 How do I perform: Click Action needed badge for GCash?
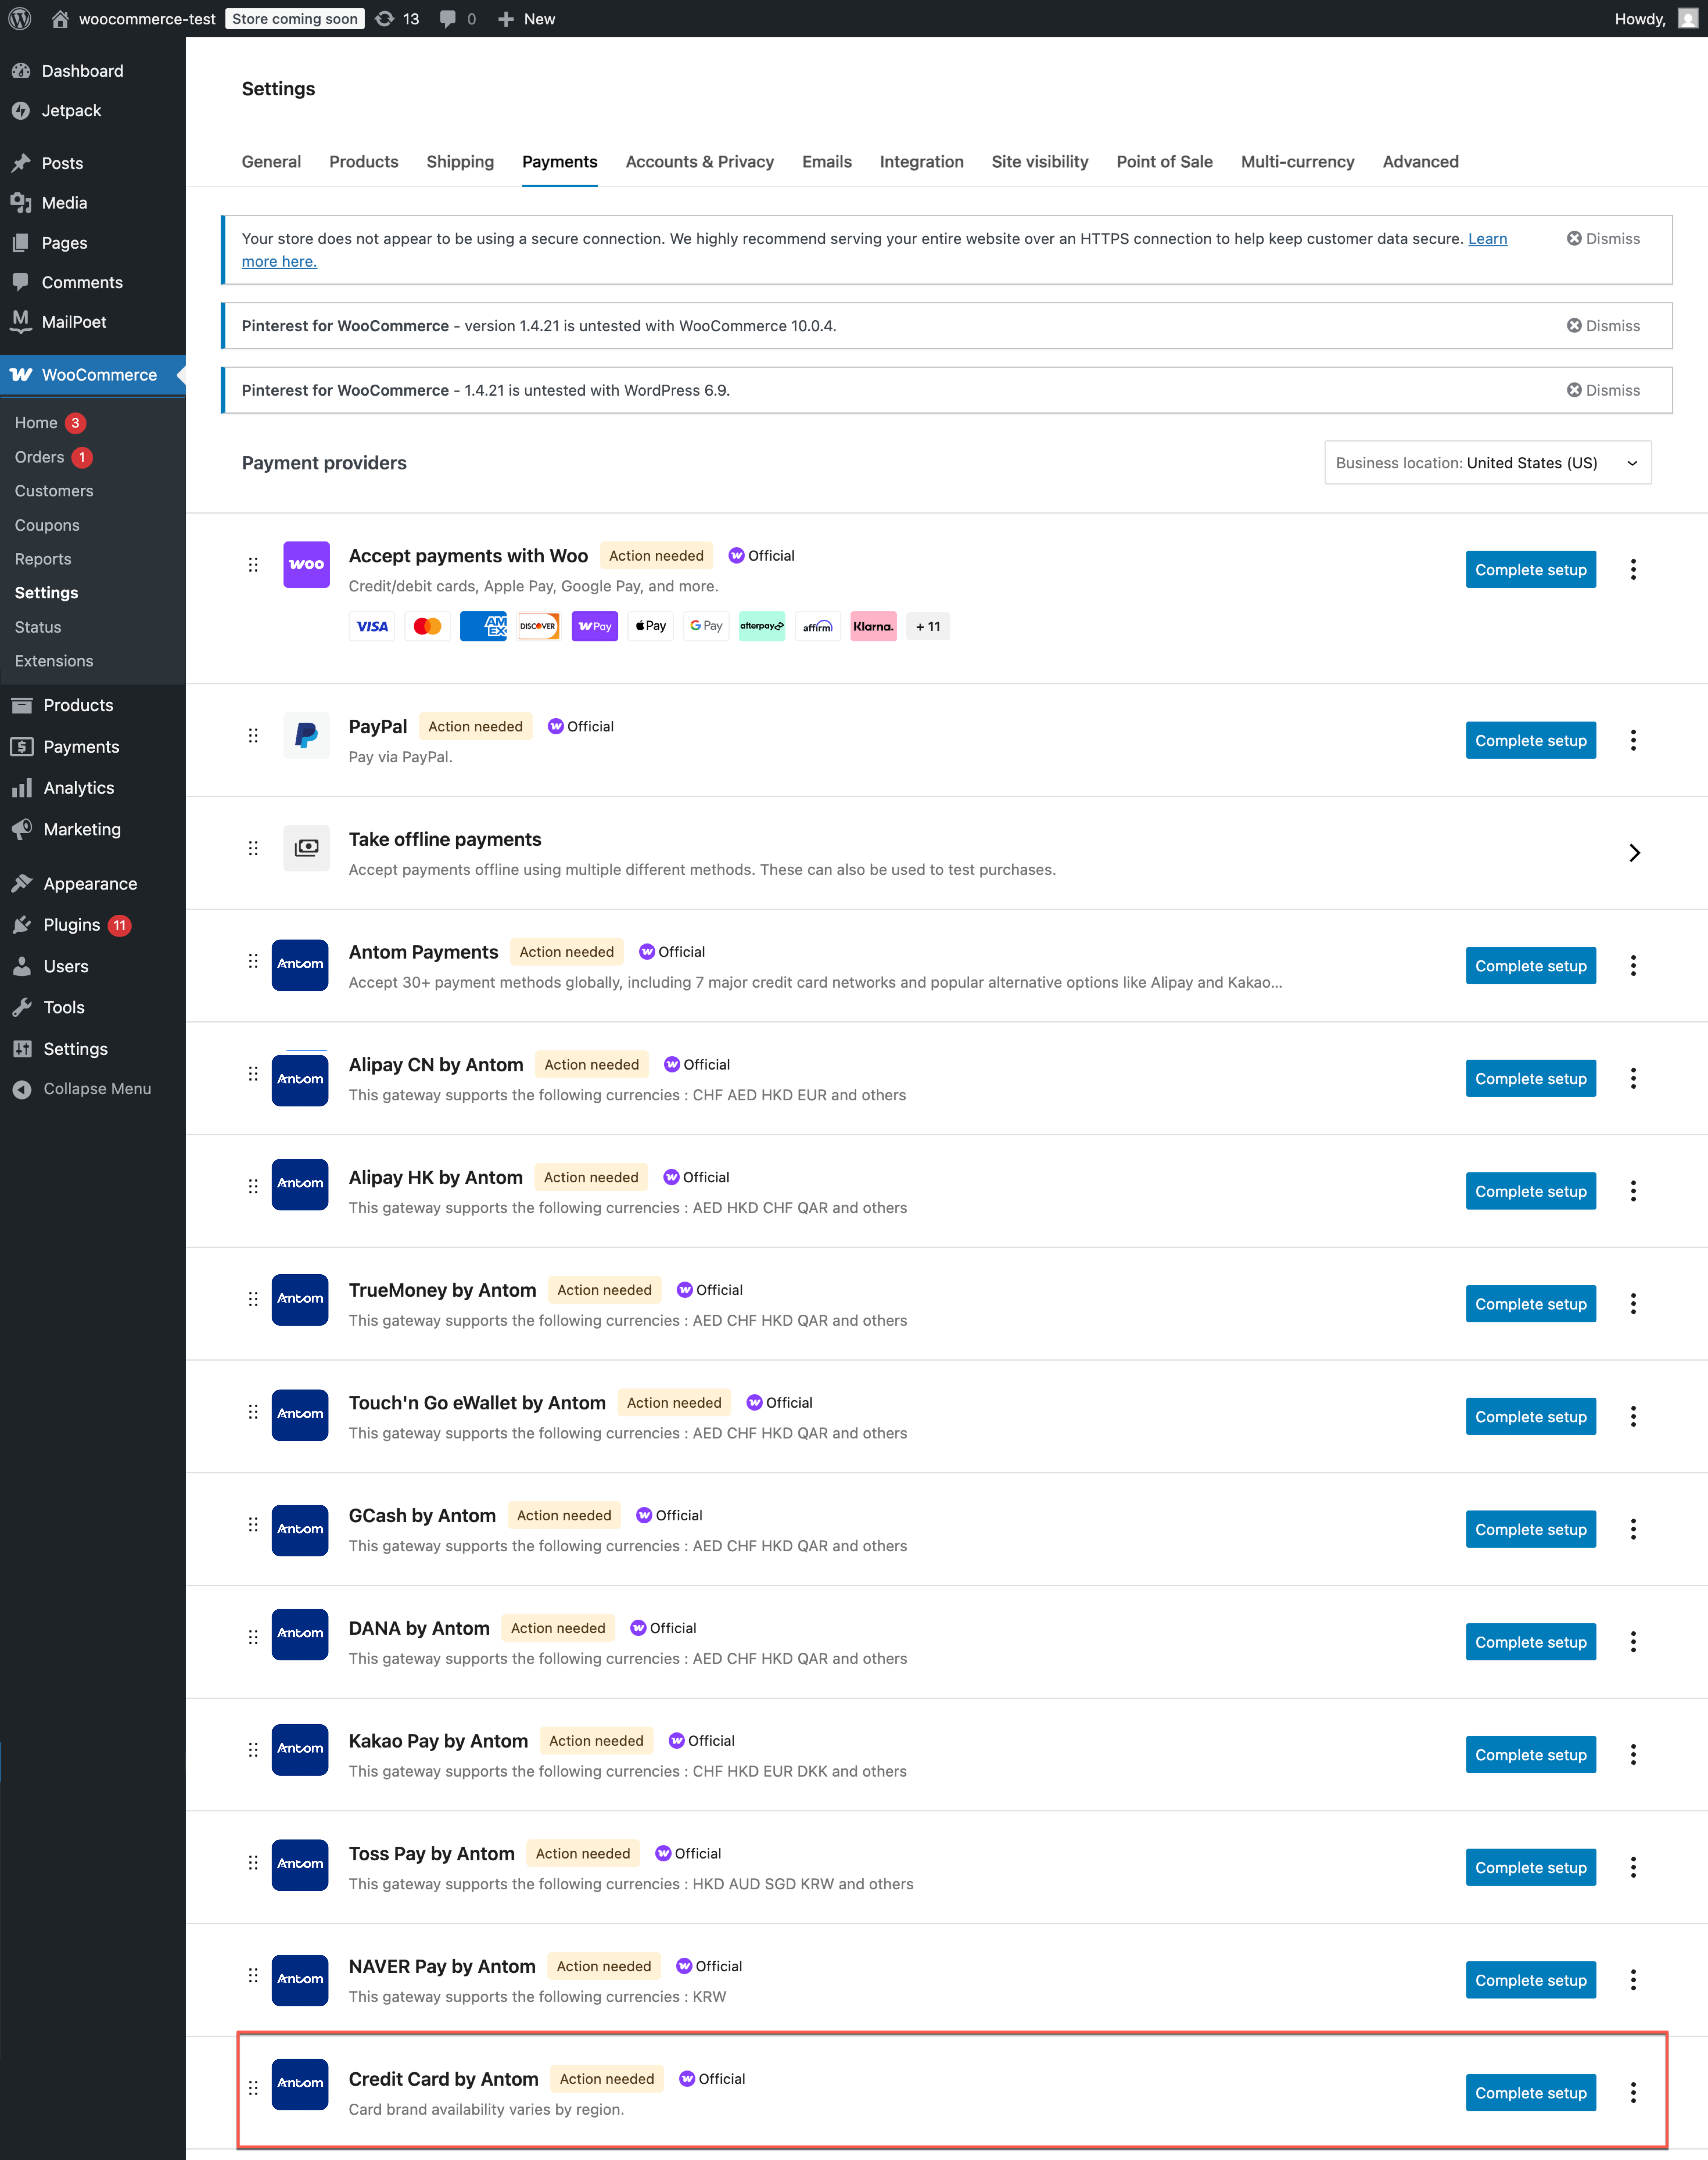[x=564, y=1516]
